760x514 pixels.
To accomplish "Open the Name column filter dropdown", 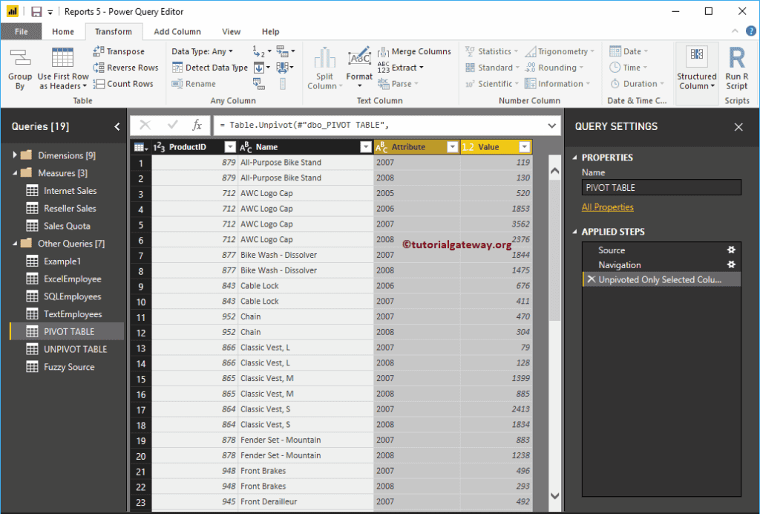I will tap(365, 147).
